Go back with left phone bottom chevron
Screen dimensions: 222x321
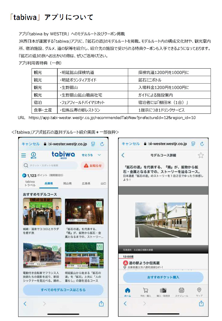click(x=25, y=304)
